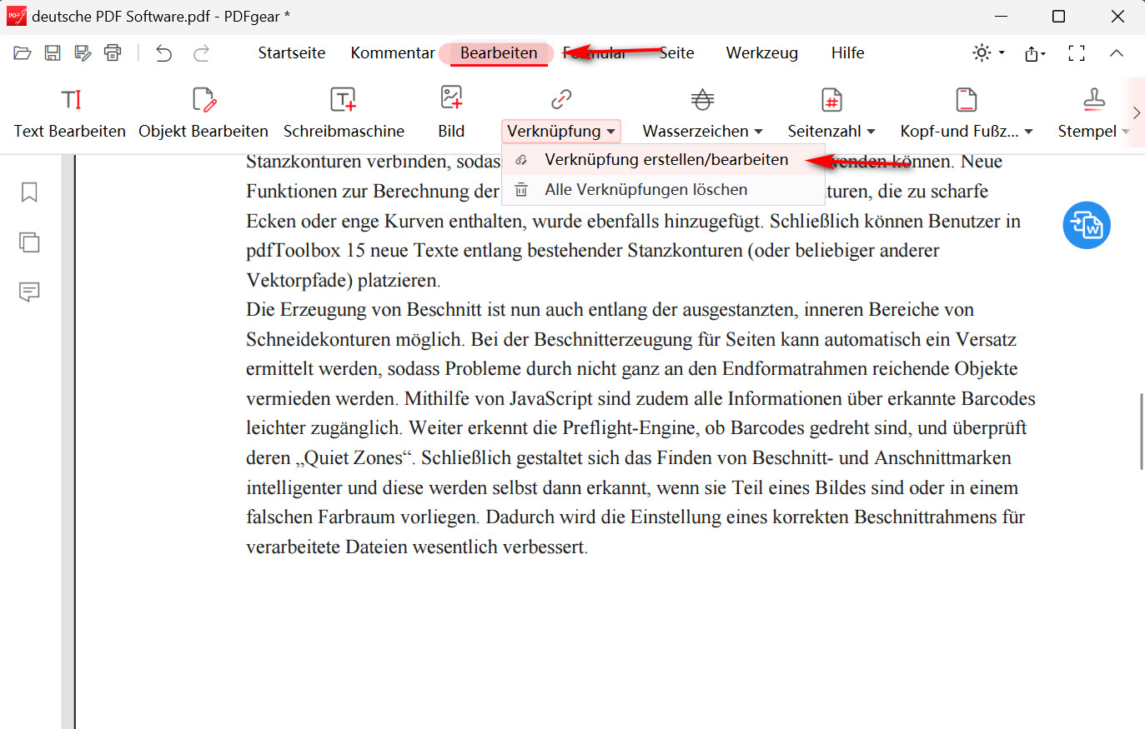
Task: Open the page thumbnails sidebar panel
Action: (x=29, y=242)
